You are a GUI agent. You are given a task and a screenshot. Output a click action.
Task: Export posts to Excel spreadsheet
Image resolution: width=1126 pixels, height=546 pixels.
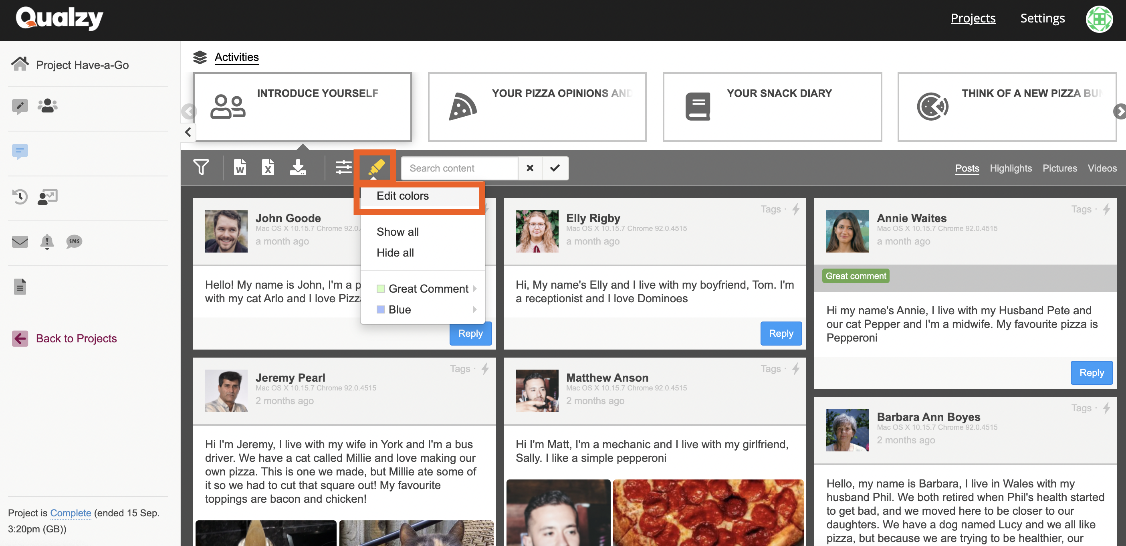click(268, 168)
